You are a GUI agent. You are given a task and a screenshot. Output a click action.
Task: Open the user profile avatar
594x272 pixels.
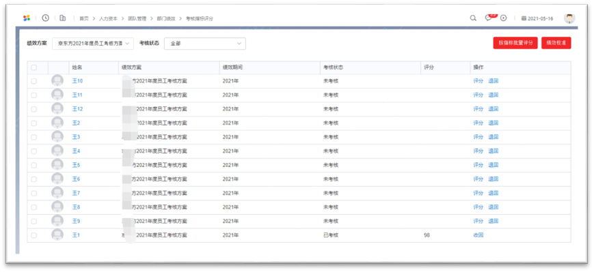pyautogui.click(x=569, y=18)
